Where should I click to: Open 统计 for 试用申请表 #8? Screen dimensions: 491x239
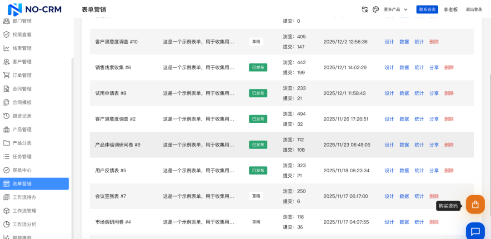point(419,93)
